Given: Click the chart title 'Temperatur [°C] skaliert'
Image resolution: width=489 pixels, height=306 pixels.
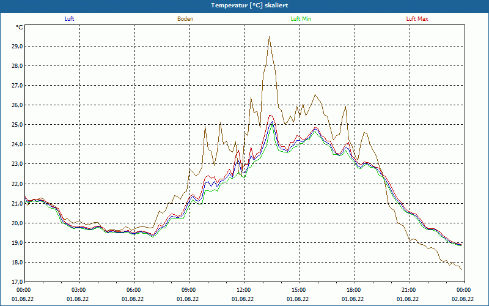Looking at the screenshot, I should pos(249,6).
